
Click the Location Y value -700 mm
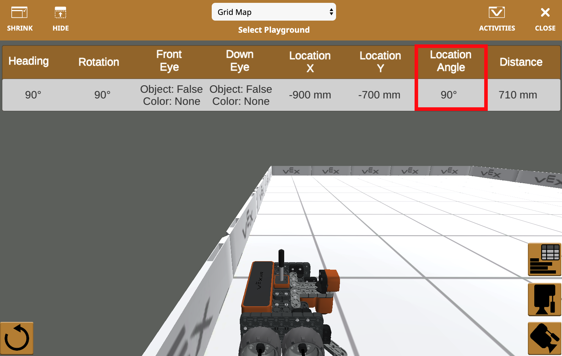pos(379,95)
